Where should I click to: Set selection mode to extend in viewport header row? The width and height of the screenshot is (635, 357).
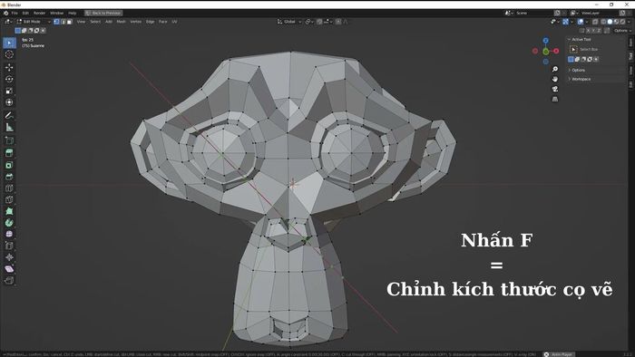24,30
